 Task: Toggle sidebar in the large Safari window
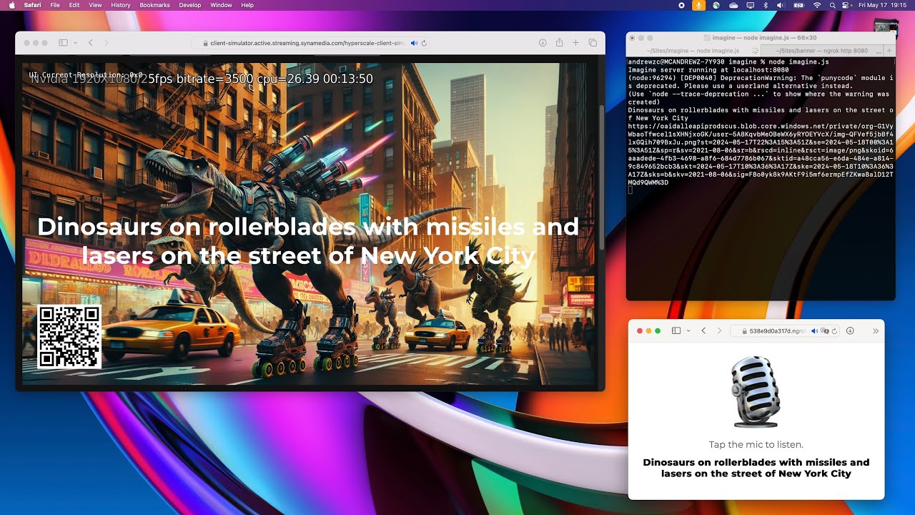pos(63,43)
